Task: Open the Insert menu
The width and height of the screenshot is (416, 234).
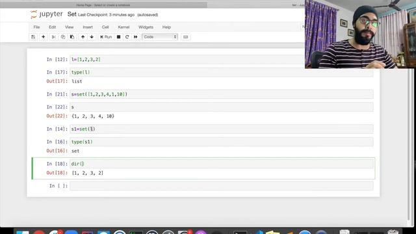Action: [x=88, y=27]
